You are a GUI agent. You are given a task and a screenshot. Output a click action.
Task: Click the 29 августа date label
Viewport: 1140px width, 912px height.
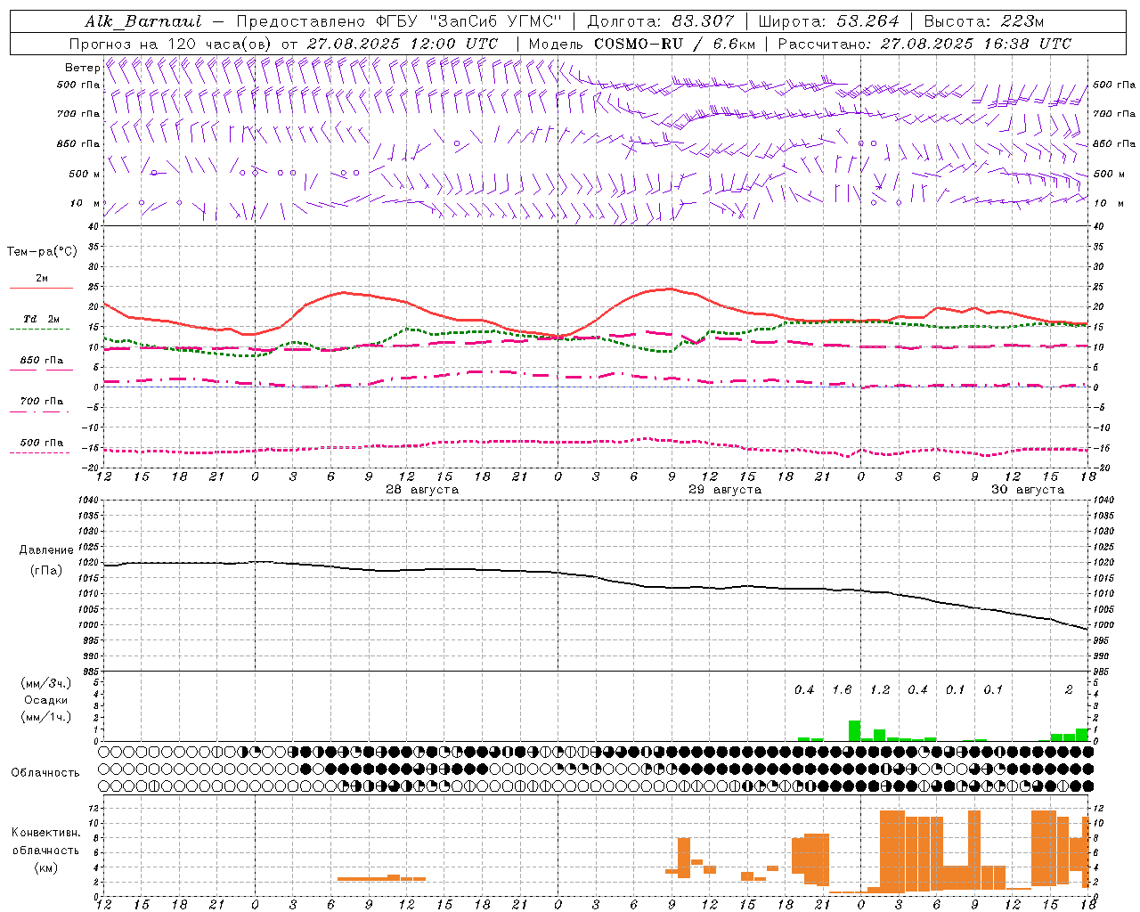click(725, 490)
